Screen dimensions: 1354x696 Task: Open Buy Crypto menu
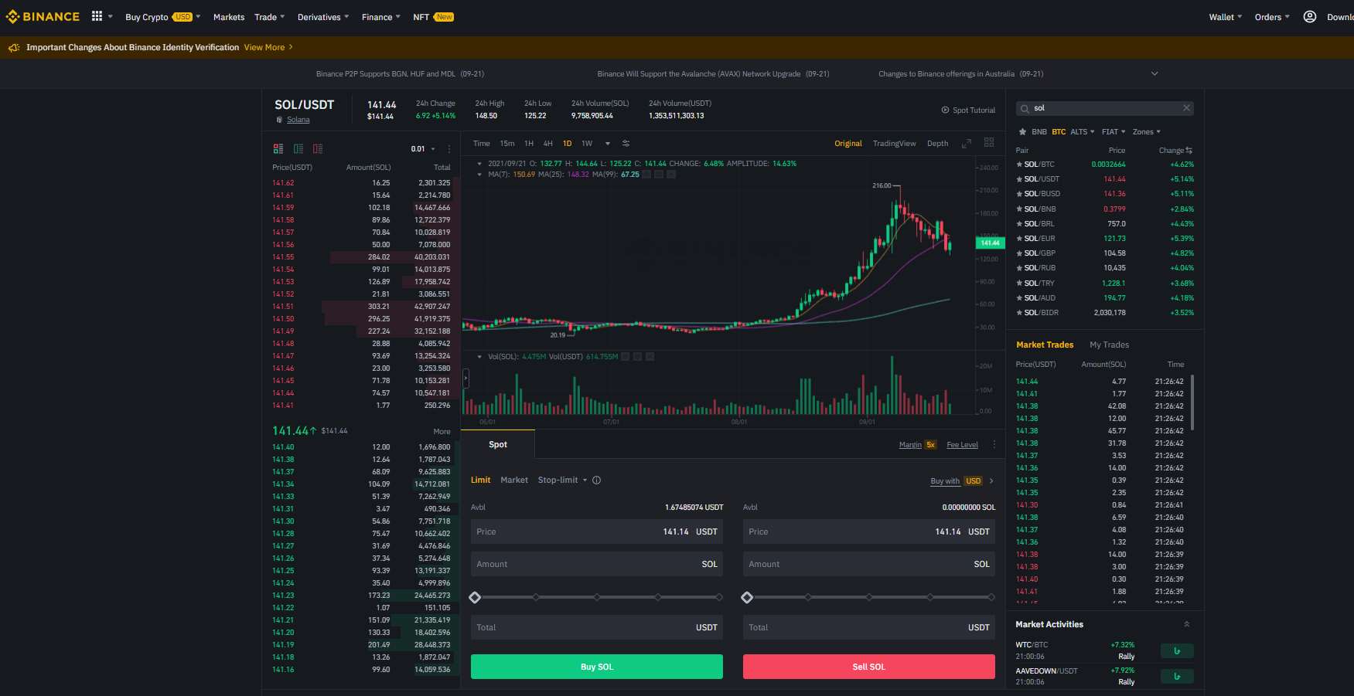163,17
